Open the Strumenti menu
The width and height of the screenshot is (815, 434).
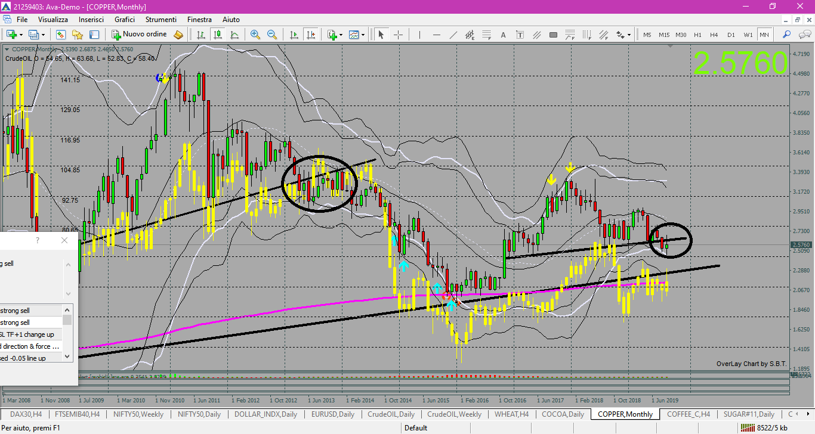161,20
